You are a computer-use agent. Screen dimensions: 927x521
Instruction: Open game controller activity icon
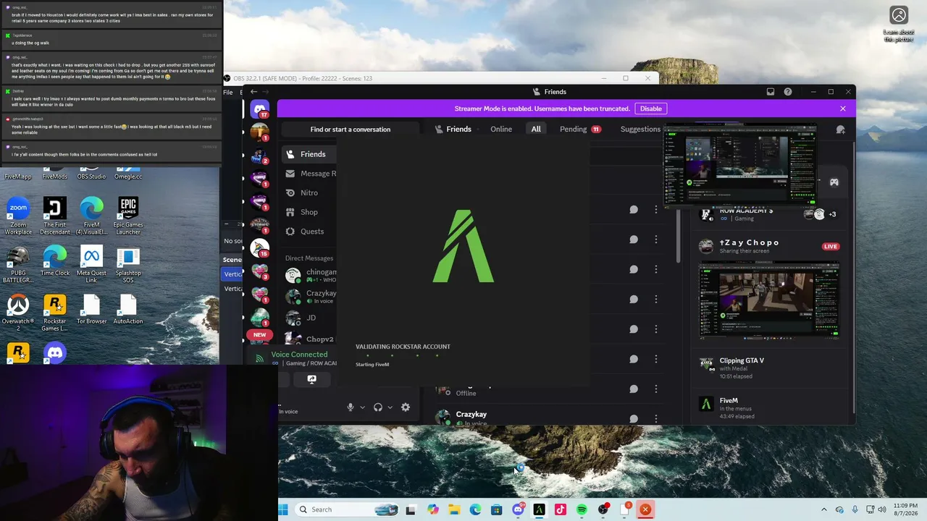(x=834, y=182)
